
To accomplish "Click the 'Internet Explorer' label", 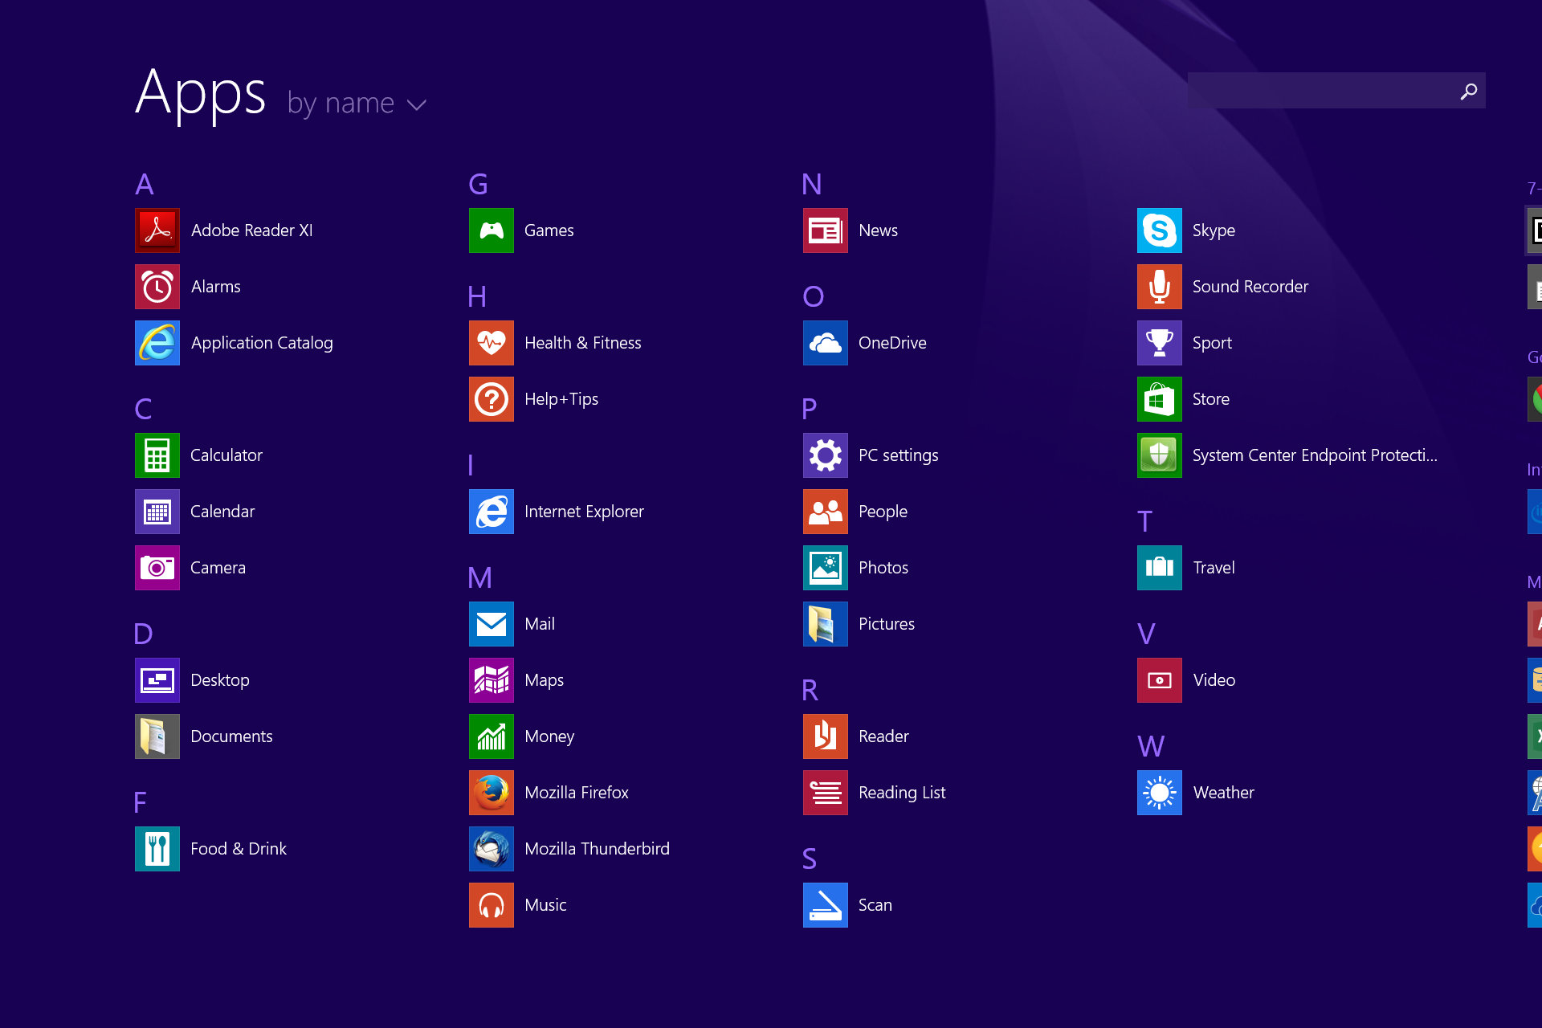I will pos(584,512).
